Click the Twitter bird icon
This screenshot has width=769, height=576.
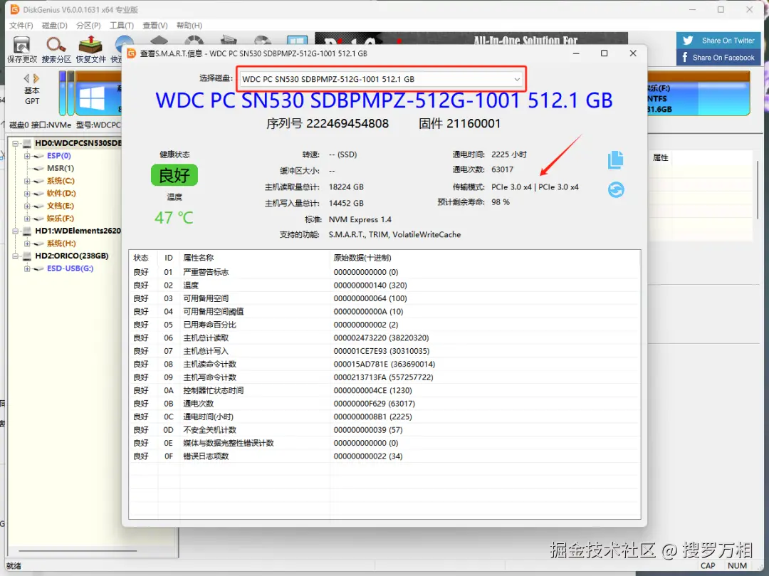click(688, 41)
